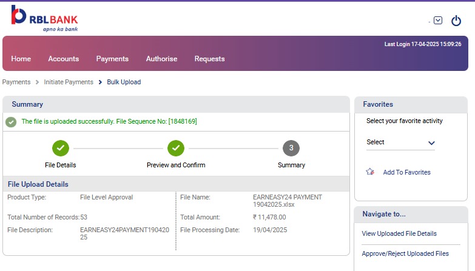Click the File Description value EARNEASY24PAYMENT19042025

tap(124, 233)
